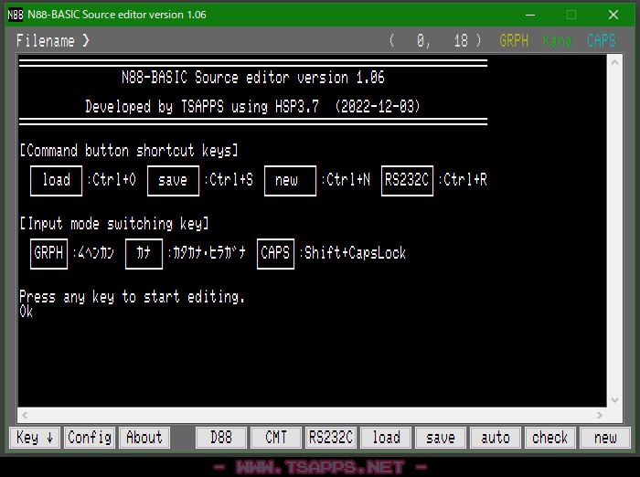The height and width of the screenshot is (477, 640).
Task: Click the scroll right arrow of horizontal scrollbar
Action: tap(599, 416)
